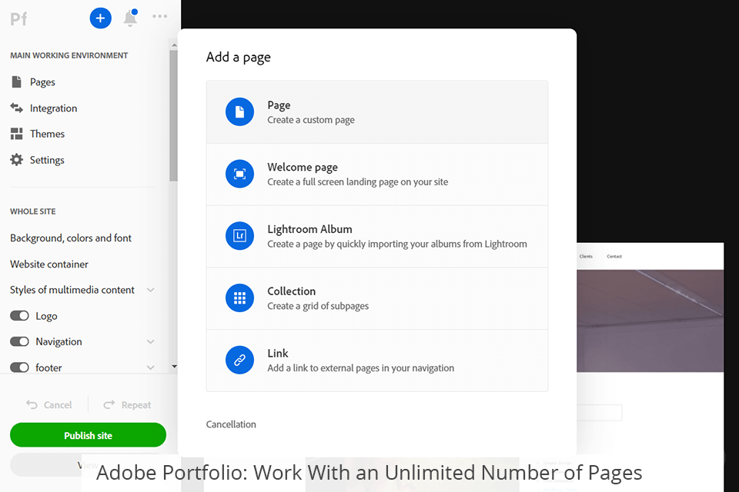The width and height of the screenshot is (739, 492).
Task: Open Pages in the sidebar
Action: [42, 82]
